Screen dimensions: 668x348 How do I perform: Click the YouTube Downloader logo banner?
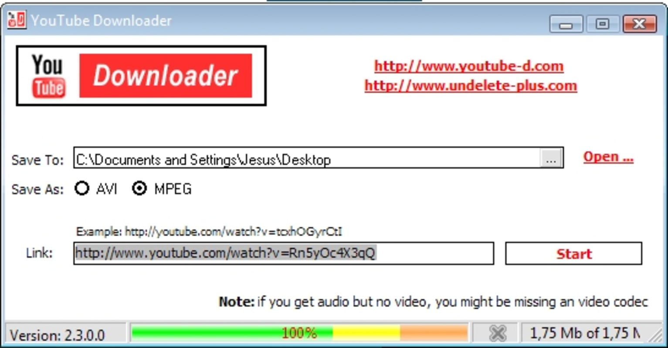(x=141, y=74)
